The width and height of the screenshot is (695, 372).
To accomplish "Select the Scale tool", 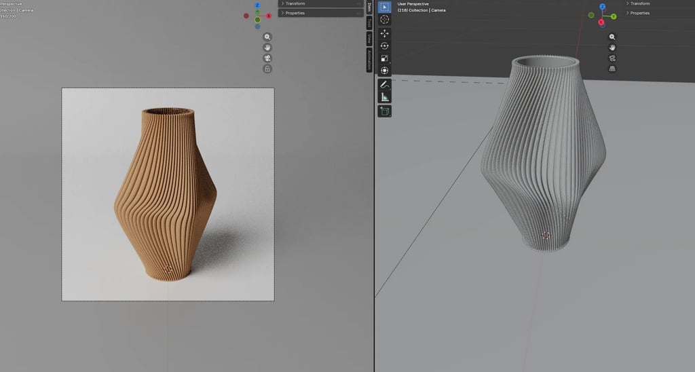I will 384,58.
